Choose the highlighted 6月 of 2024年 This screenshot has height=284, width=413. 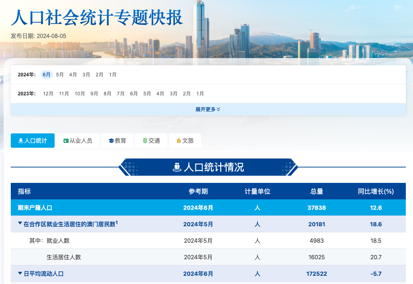(47, 75)
